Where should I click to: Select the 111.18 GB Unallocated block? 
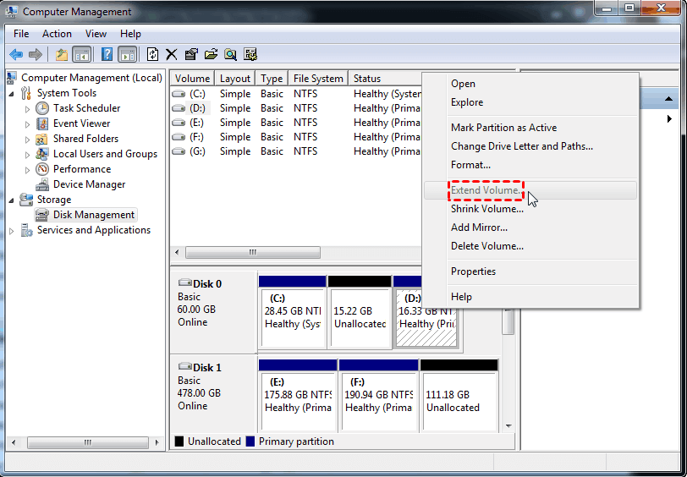(x=459, y=401)
